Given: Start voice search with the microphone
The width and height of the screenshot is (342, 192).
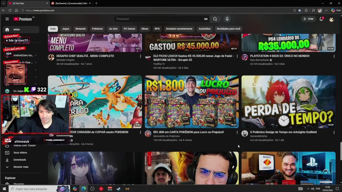Looking at the screenshot, I should [227, 19].
